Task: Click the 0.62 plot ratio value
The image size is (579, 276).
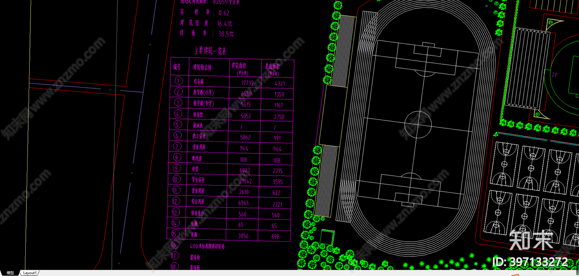Action: [224, 13]
